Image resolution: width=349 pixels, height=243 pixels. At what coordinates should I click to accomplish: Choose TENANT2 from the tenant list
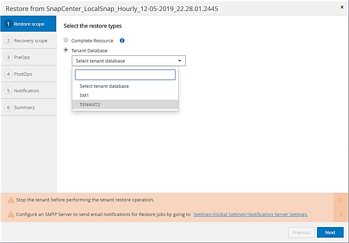(x=125, y=104)
